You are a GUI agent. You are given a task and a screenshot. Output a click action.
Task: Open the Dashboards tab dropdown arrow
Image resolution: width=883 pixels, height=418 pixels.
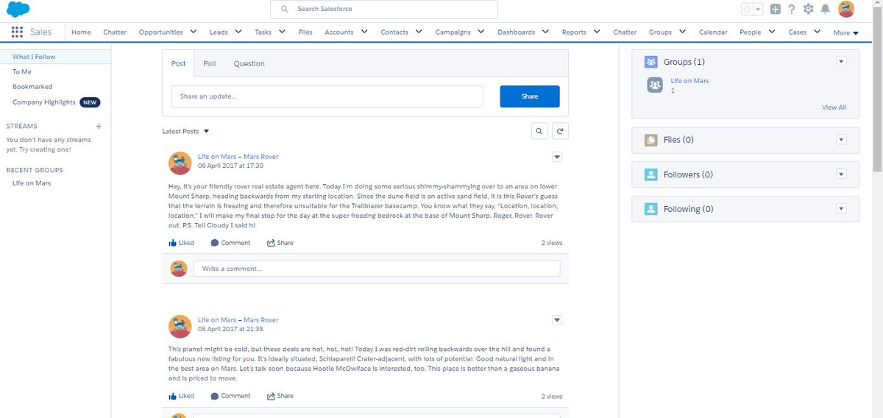(x=546, y=32)
